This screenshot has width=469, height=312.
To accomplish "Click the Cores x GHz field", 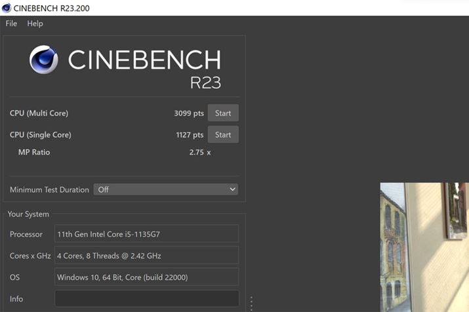I will pos(146,255).
